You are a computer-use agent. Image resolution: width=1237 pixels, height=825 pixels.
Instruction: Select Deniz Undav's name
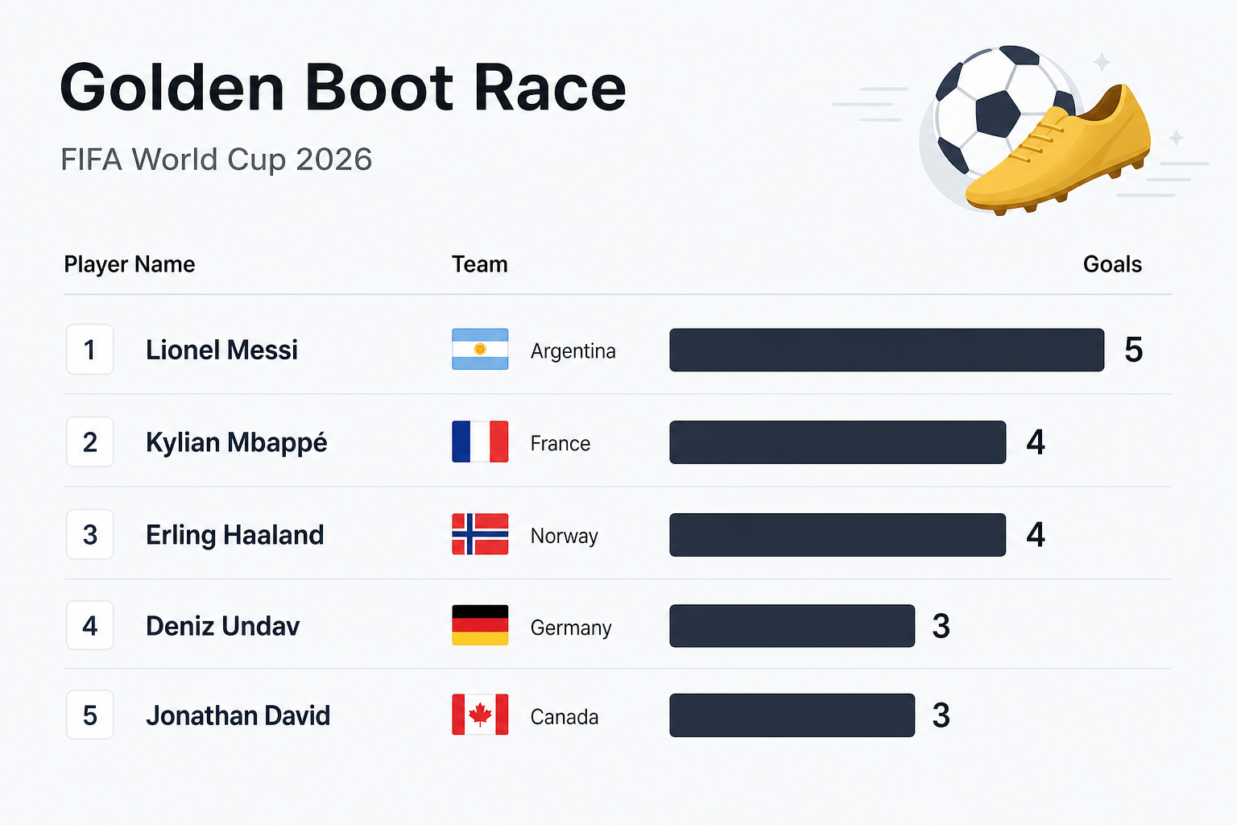point(222,626)
